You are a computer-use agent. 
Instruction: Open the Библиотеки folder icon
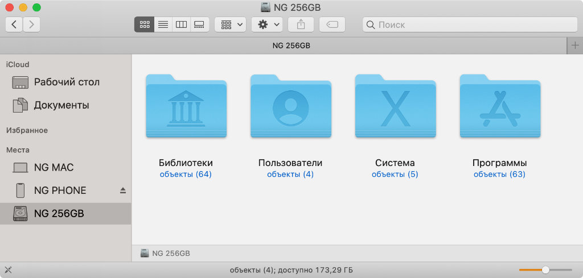pyautogui.click(x=186, y=107)
